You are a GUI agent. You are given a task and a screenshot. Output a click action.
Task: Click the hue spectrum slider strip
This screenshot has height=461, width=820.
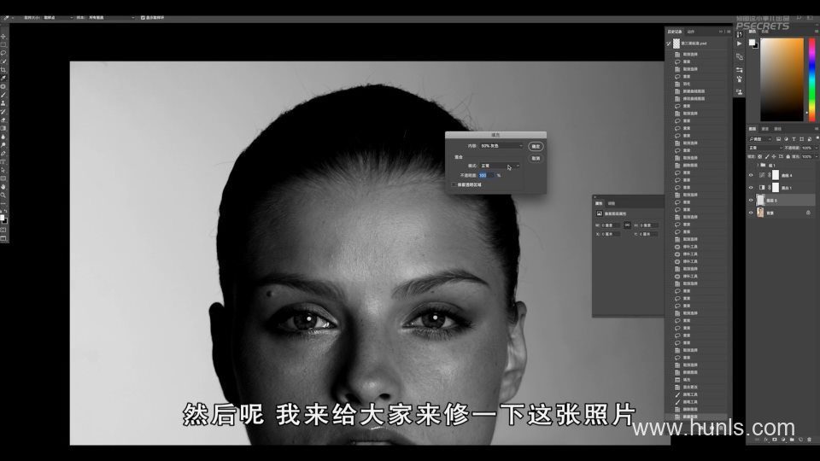click(x=811, y=79)
